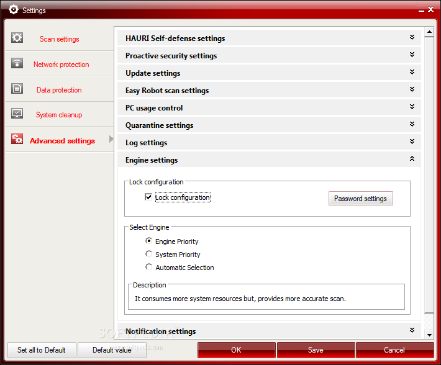Switch to Network protection section
The width and height of the screenshot is (441, 365).
pyautogui.click(x=61, y=65)
